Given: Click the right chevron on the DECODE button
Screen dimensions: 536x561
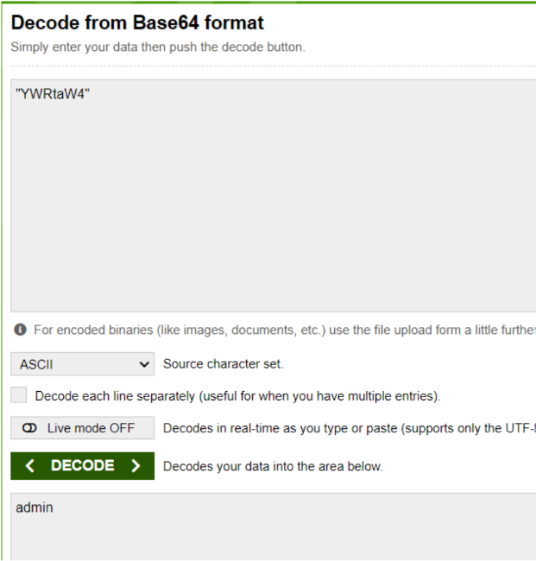Looking at the screenshot, I should pyautogui.click(x=135, y=466).
